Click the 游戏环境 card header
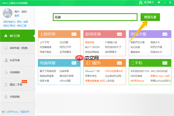The image size is (174, 116). tap(104, 34)
